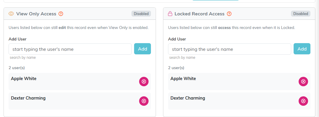Click the Locked Record Access heading

pyautogui.click(x=200, y=14)
